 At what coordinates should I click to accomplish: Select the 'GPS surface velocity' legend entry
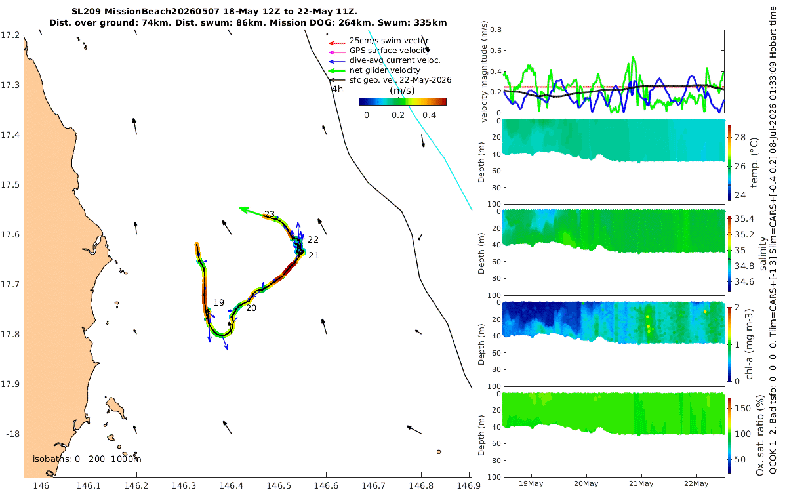coord(390,51)
